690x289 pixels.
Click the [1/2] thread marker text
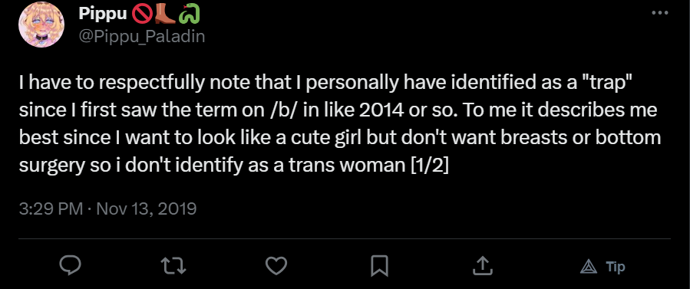point(429,165)
